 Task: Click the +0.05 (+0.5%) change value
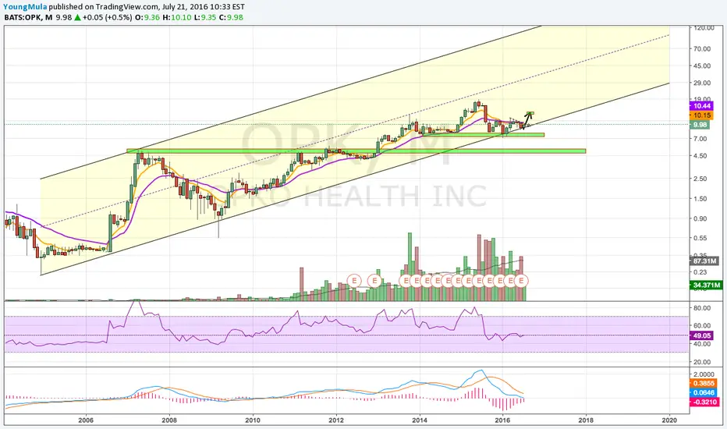pyautogui.click(x=108, y=18)
